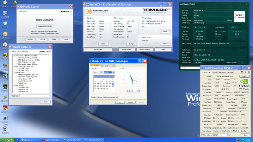The height and width of the screenshot is (142, 253).
Task: Toggle the UEFI checkbox in GPU-Z
Action: point(244,89)
